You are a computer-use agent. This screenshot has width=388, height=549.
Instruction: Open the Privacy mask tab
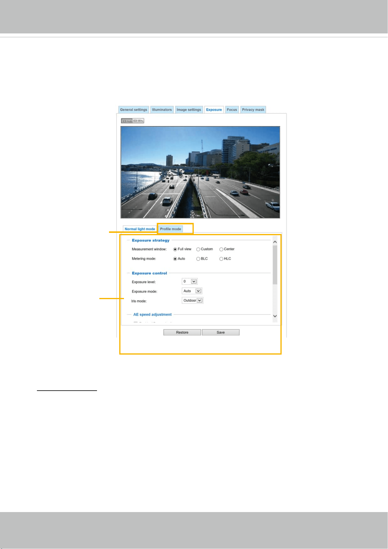coord(253,110)
